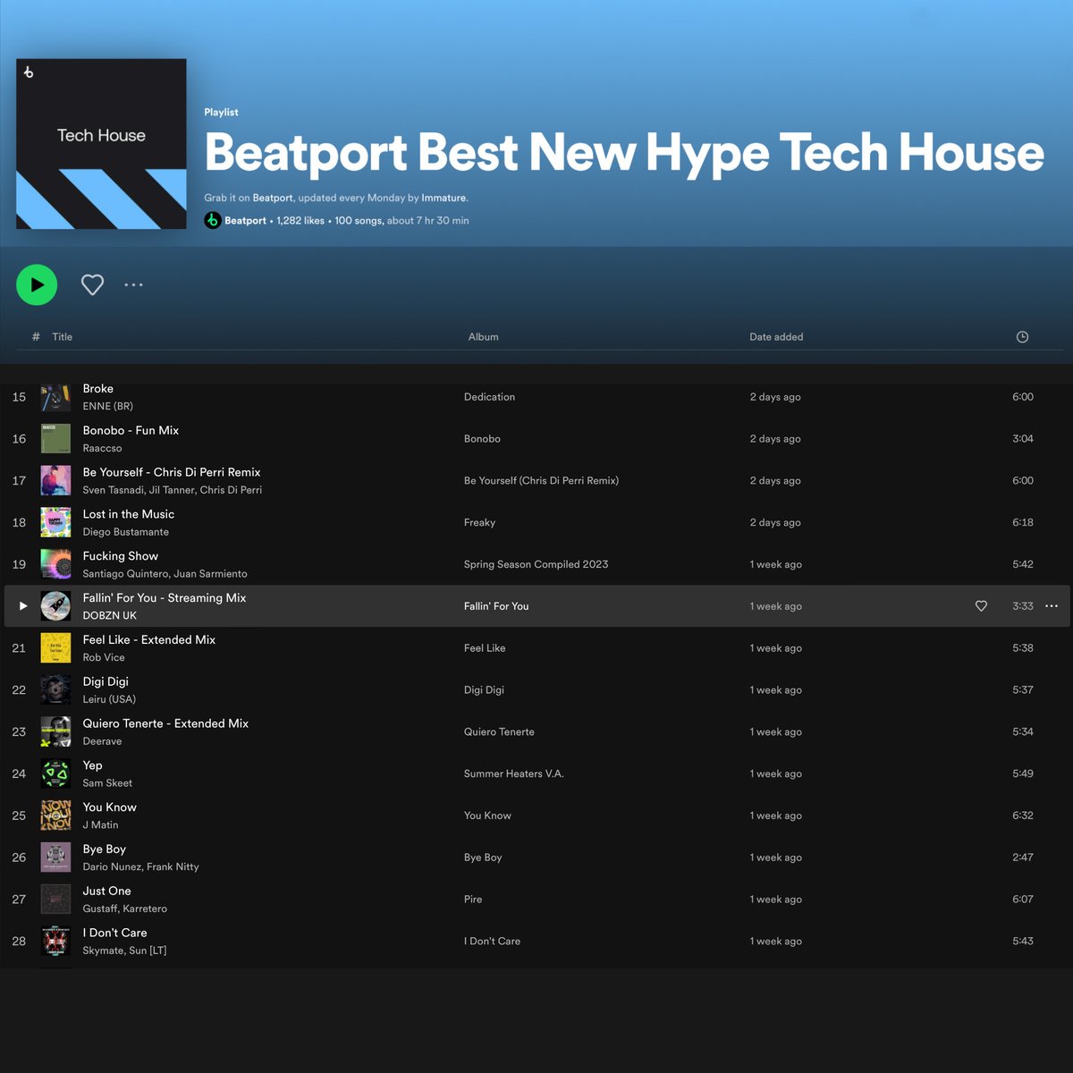
Task: Select the track title Broke
Action: point(98,389)
